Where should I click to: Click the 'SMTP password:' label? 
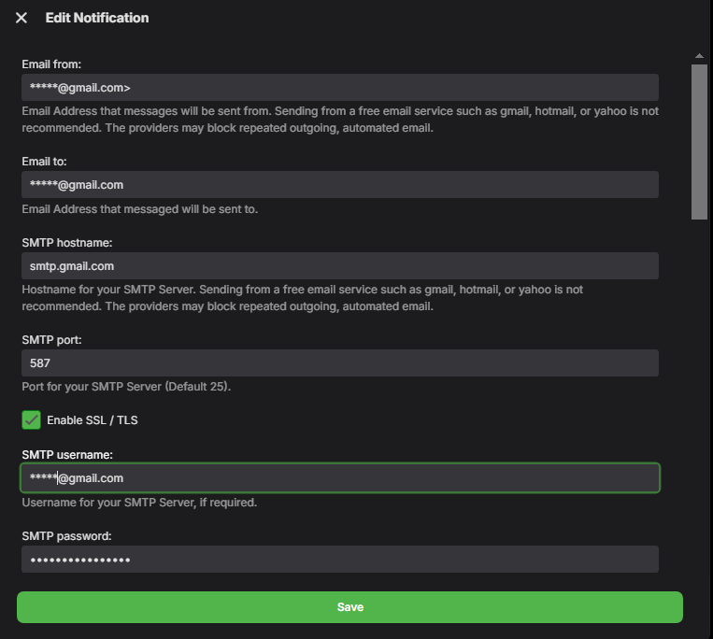coord(66,536)
